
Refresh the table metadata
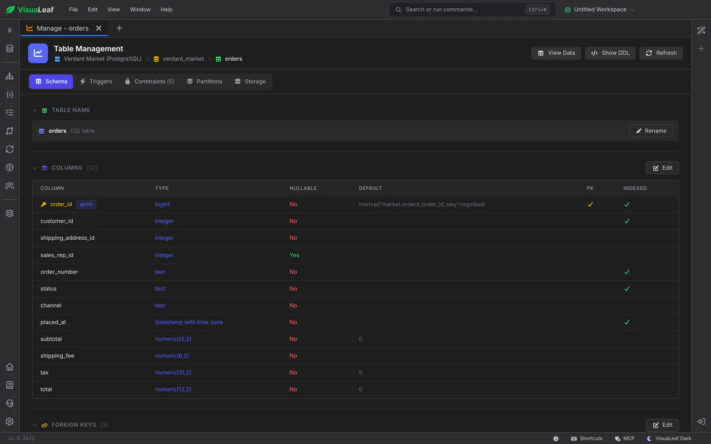[x=661, y=53]
